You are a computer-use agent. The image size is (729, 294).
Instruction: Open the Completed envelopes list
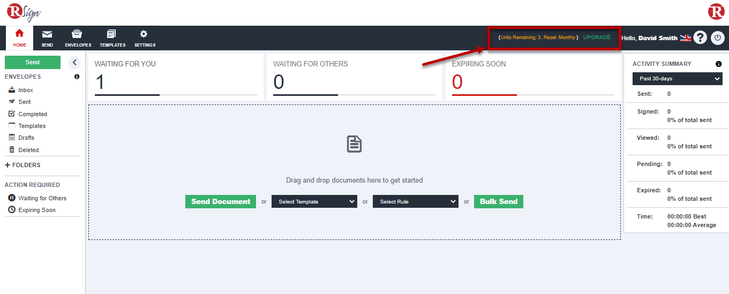click(x=33, y=114)
